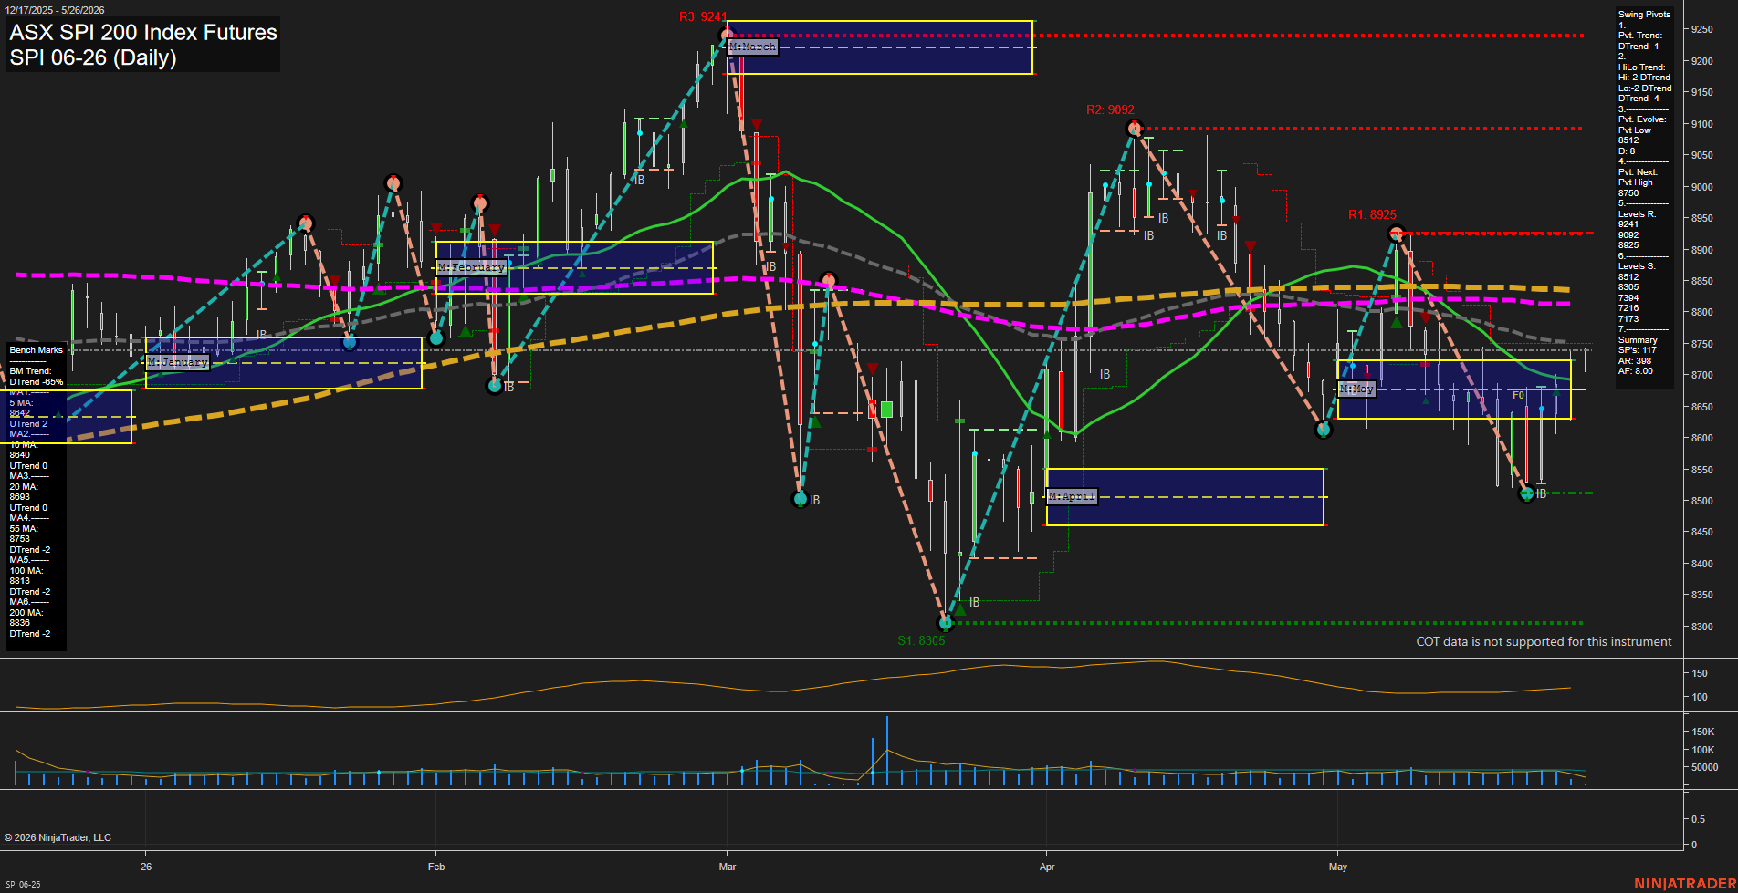The height and width of the screenshot is (893, 1738).
Task: Click the latest swing low pivot marker near 8512
Action: (x=1526, y=493)
